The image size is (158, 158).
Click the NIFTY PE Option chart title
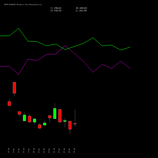point(23,4)
